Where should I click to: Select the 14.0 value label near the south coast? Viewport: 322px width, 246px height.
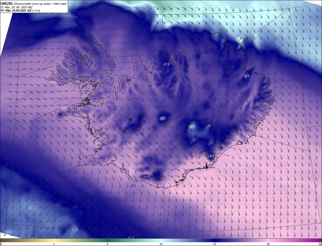coord(146,177)
